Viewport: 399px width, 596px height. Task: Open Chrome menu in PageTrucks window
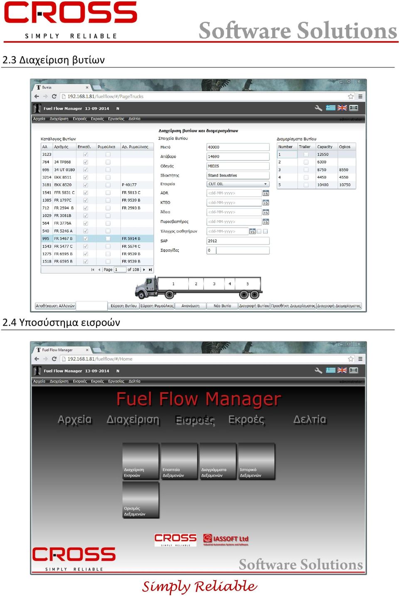pos(360,96)
